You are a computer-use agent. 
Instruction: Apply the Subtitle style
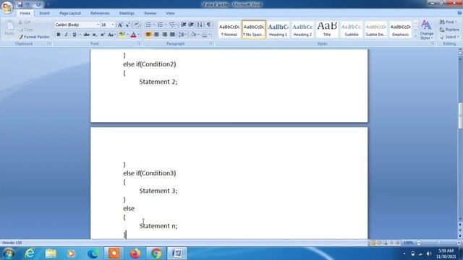point(352,30)
